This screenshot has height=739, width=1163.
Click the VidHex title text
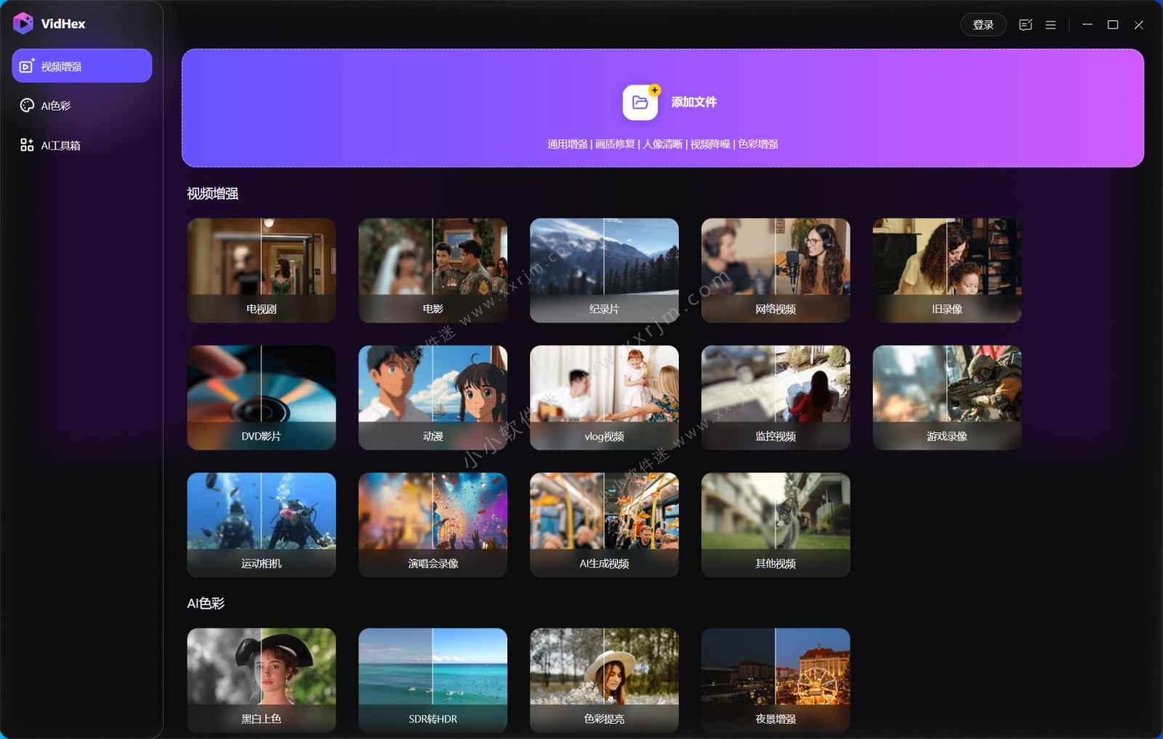click(x=63, y=24)
